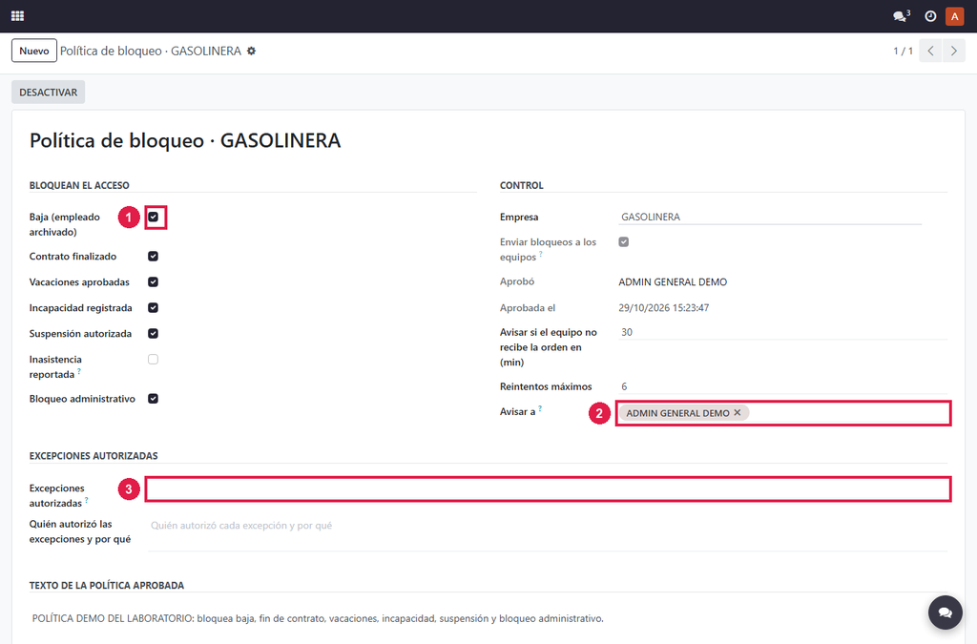The image size is (977, 644).
Task: Open the apps grid menu icon
Action: pos(17,16)
